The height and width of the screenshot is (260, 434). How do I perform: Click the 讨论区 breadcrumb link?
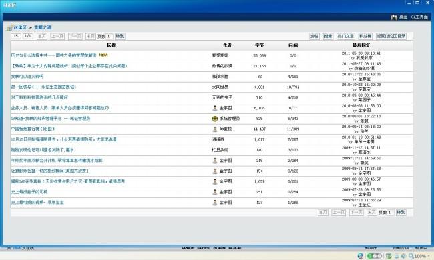20,27
